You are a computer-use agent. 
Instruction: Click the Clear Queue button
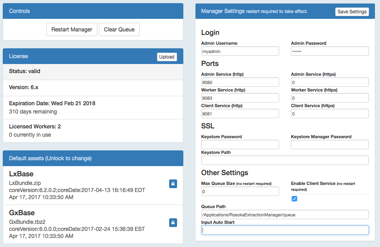pos(119,29)
